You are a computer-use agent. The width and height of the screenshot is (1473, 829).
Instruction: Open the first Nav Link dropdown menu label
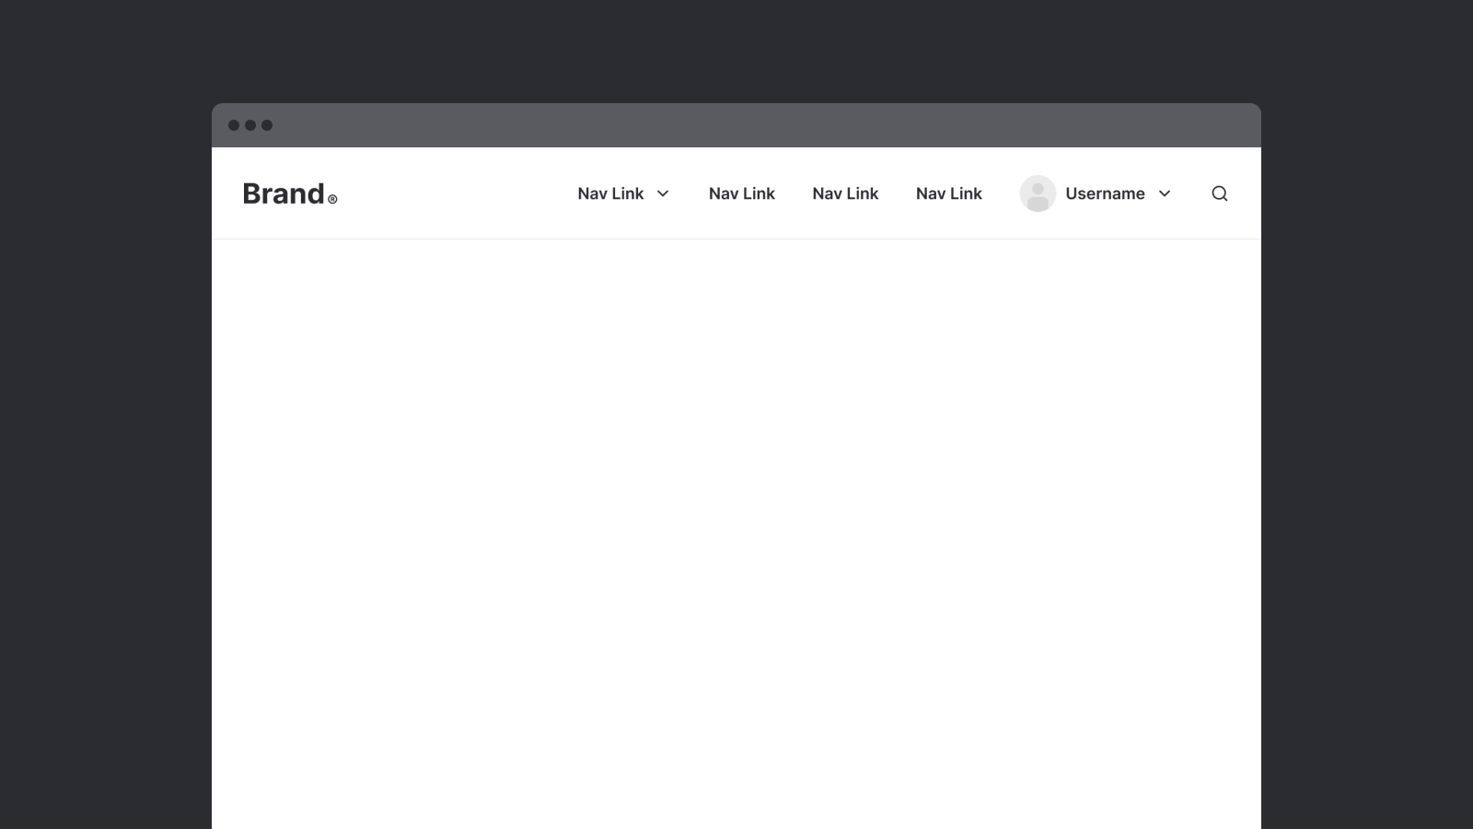click(610, 193)
